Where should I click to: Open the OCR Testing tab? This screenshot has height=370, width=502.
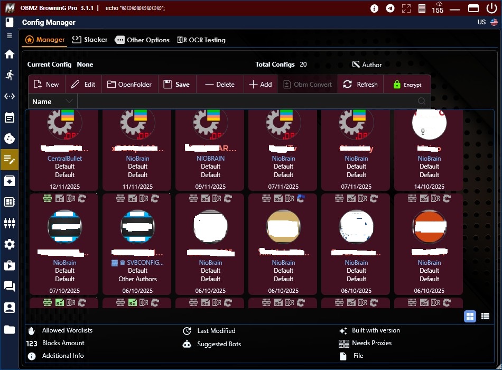click(x=201, y=40)
